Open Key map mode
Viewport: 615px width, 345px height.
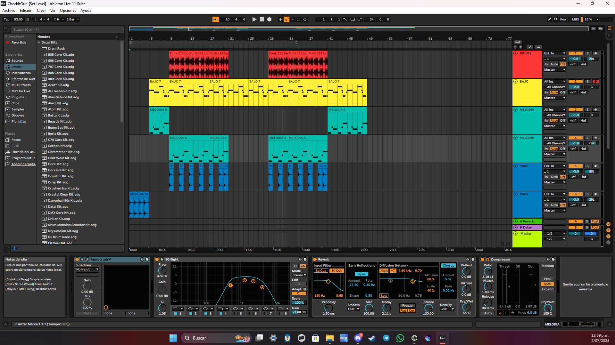click(563, 20)
